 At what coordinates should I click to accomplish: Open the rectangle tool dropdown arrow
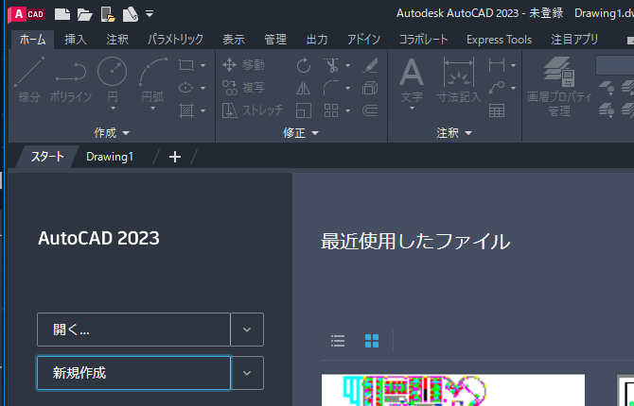click(x=203, y=65)
